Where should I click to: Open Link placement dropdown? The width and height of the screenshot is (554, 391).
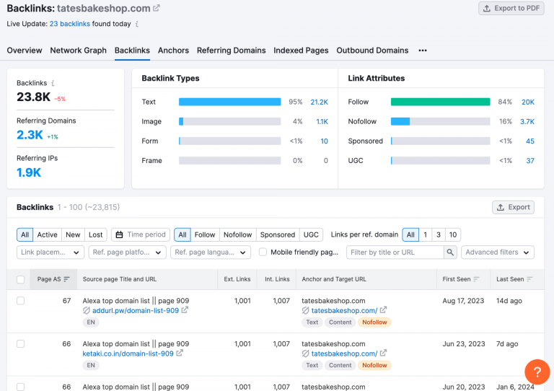click(x=50, y=252)
